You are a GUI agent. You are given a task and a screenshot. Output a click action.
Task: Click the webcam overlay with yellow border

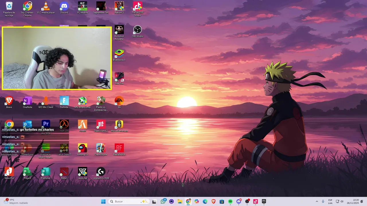click(57, 58)
